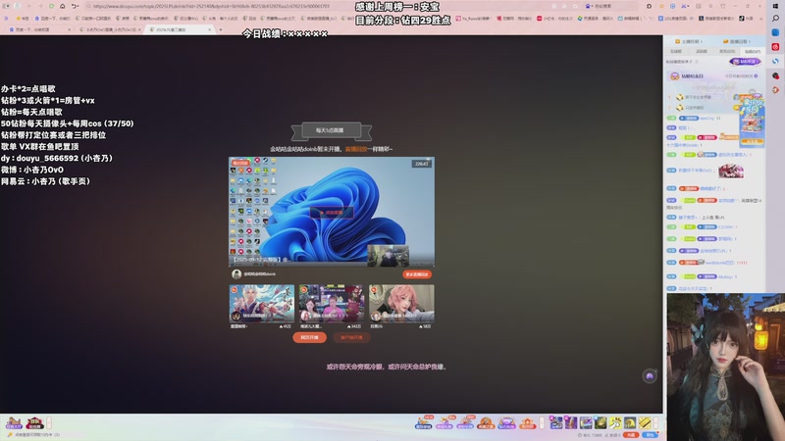Image resolution: width=785 pixels, height=441 pixels.
Task: Expand the bookmarks bar double-chevron
Action: tap(6, 18)
